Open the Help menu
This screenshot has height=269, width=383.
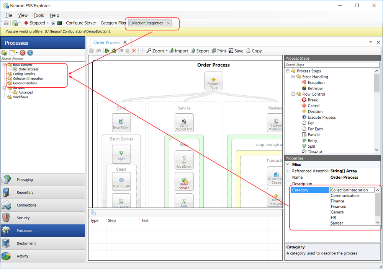[x=54, y=15]
